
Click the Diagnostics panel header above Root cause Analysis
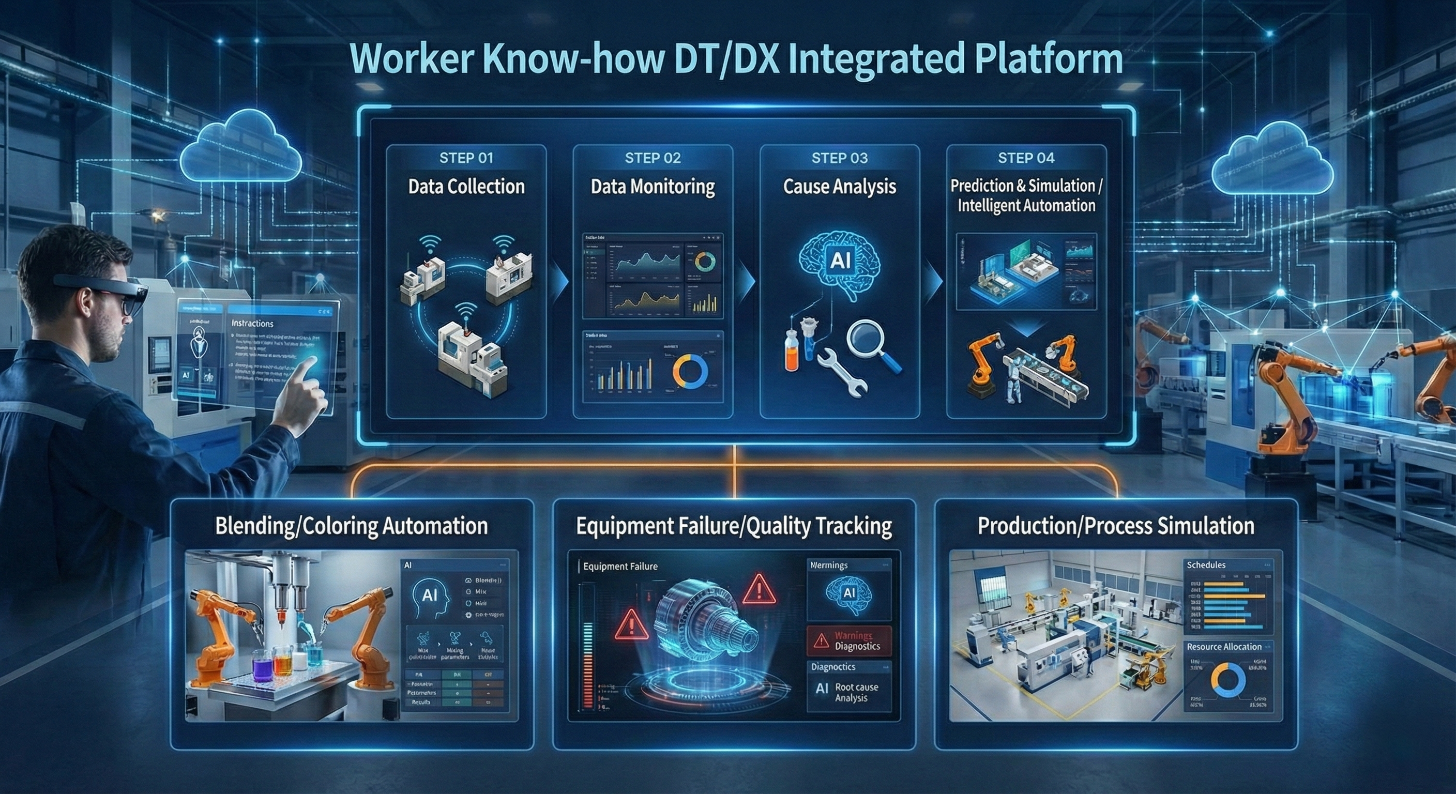pyautogui.click(x=849, y=667)
